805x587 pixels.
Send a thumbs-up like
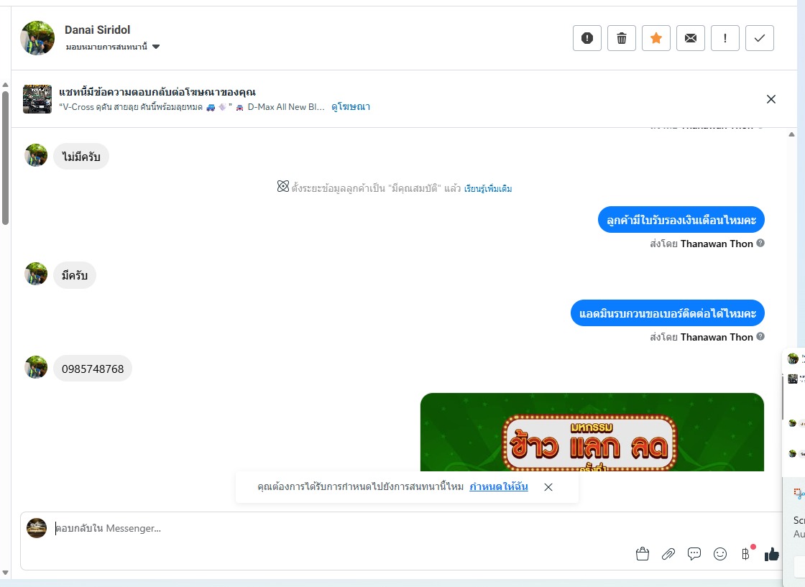[x=771, y=554]
